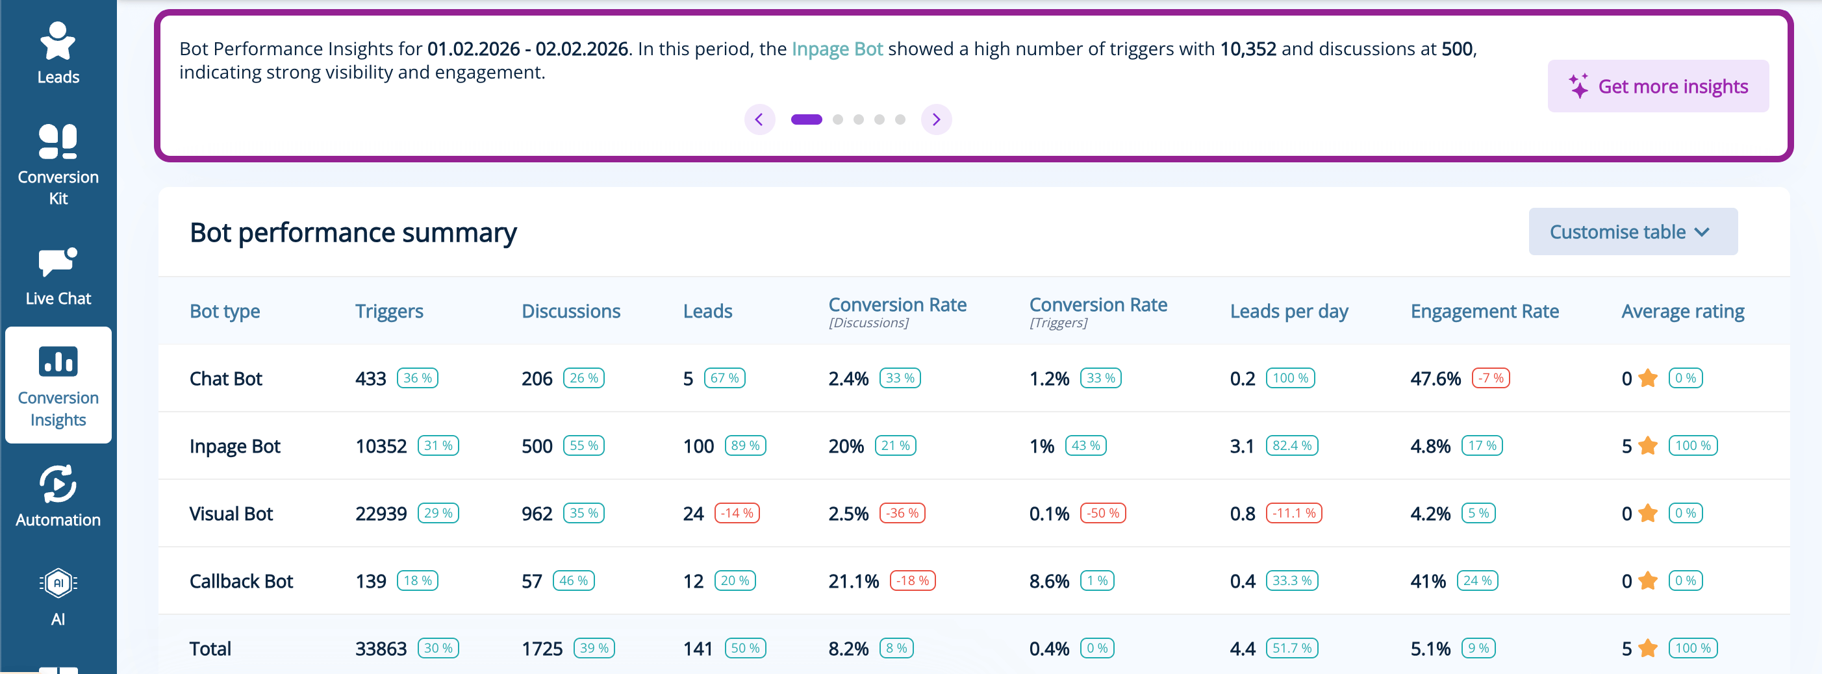Open the Automation sidebar icon
The height and width of the screenshot is (674, 1822).
point(58,496)
